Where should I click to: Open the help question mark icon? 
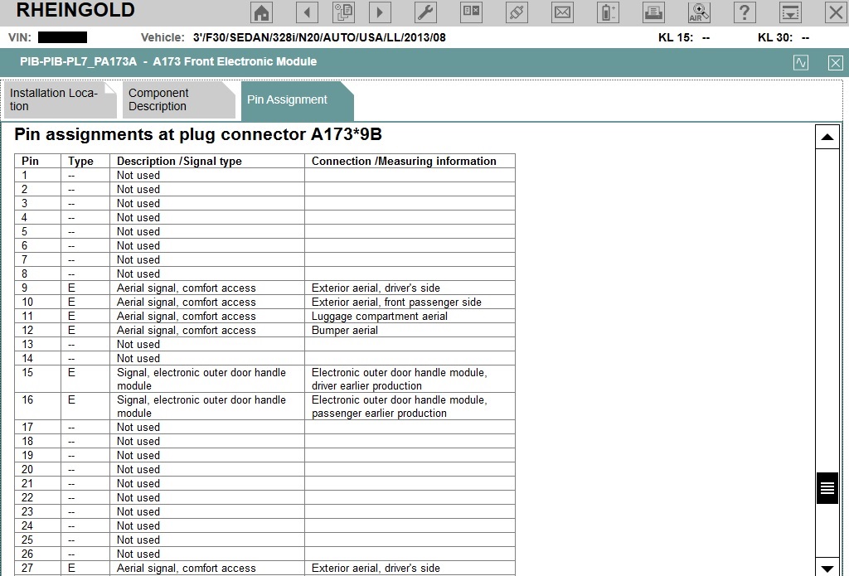pos(745,12)
